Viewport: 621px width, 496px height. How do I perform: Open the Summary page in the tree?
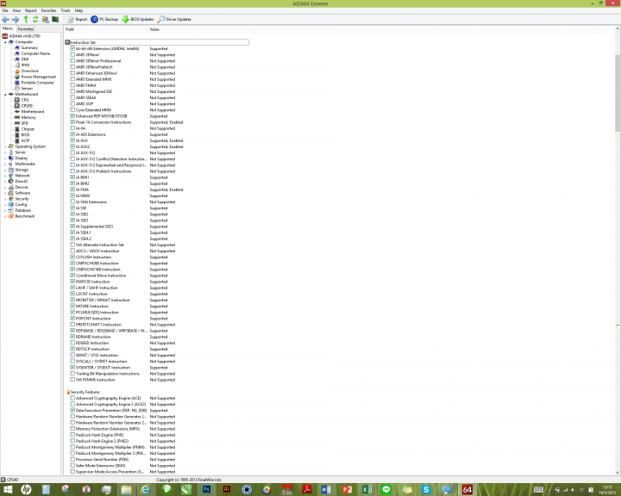pyautogui.click(x=29, y=47)
